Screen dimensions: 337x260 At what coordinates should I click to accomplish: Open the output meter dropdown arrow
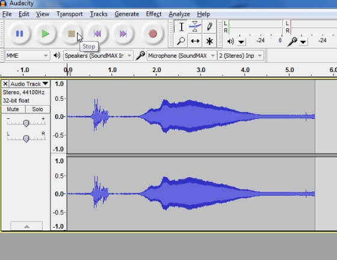241,42
